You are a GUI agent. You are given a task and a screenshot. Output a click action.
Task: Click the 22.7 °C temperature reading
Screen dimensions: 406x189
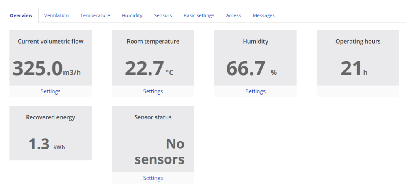coord(149,68)
